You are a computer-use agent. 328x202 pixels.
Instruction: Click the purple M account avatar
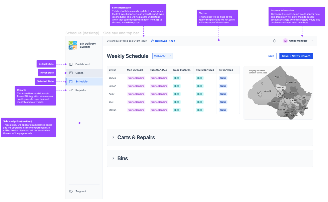pos(285,41)
